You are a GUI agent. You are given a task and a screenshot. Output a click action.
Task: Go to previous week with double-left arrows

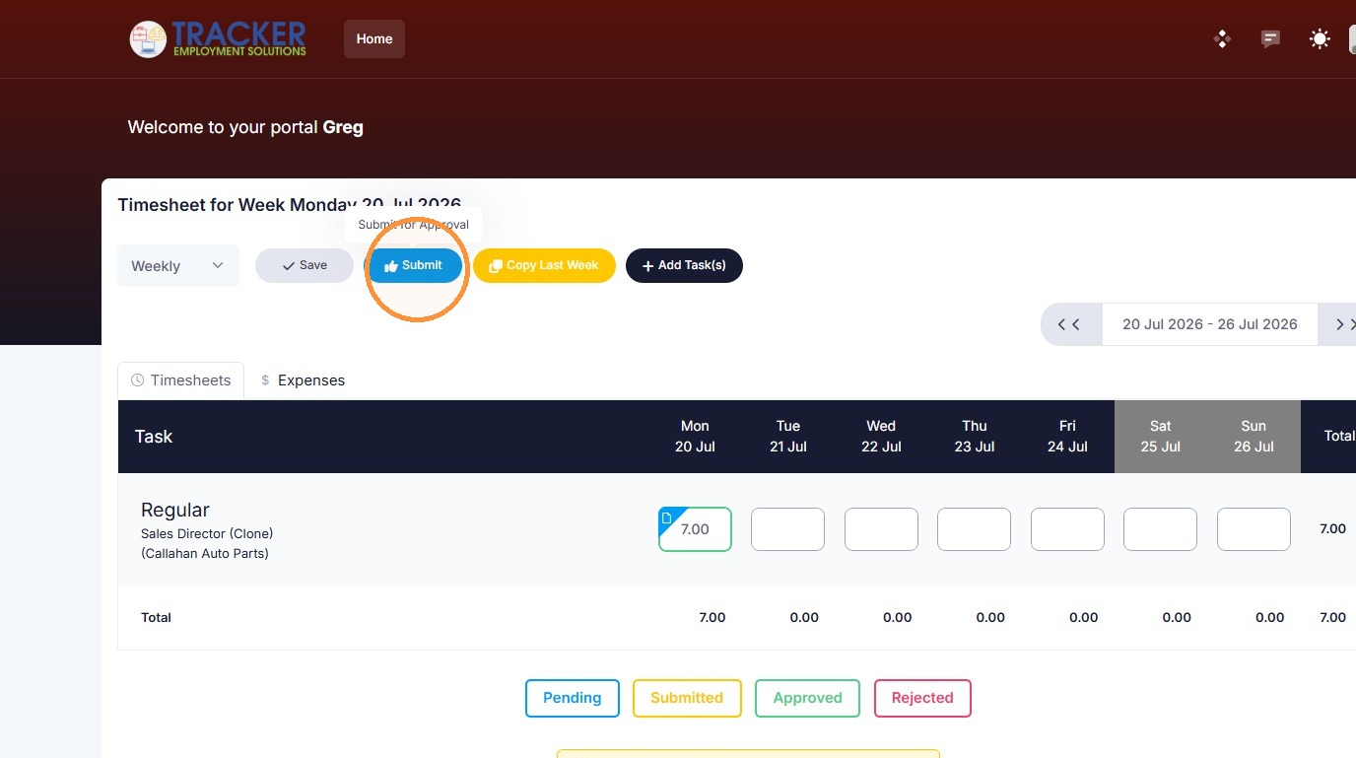click(x=1070, y=324)
